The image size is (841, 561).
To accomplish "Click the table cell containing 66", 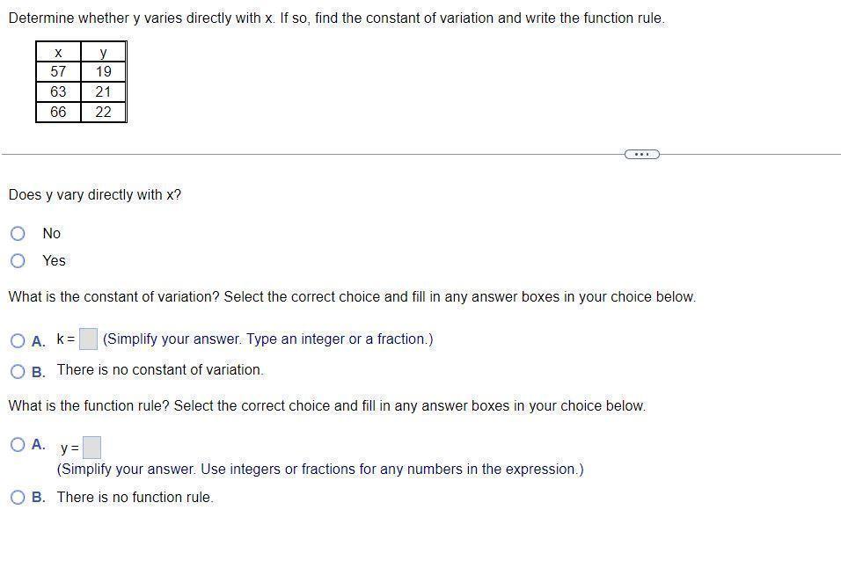I will [58, 112].
